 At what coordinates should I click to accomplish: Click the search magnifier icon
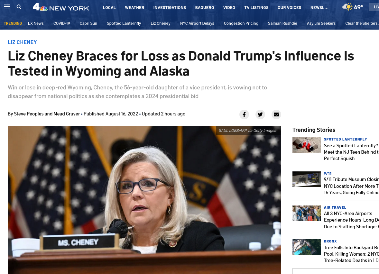[19, 7]
